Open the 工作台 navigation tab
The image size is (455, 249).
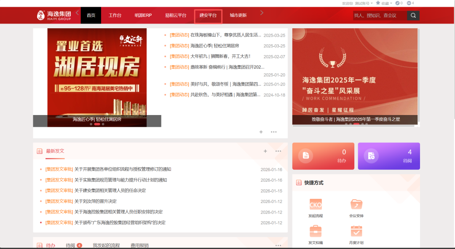coord(115,15)
